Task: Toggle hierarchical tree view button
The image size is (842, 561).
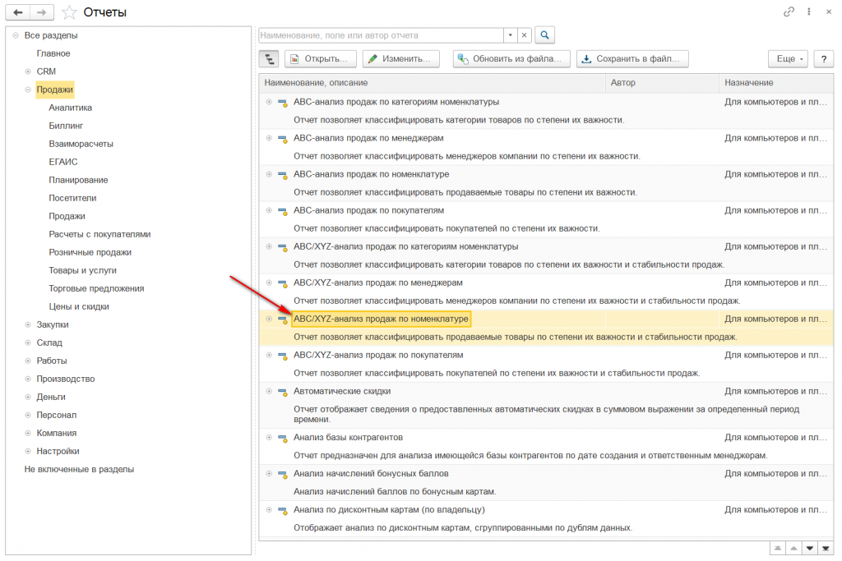Action: coord(269,59)
